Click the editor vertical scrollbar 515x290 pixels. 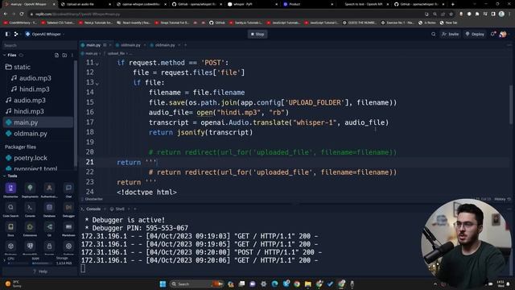coord(510,105)
